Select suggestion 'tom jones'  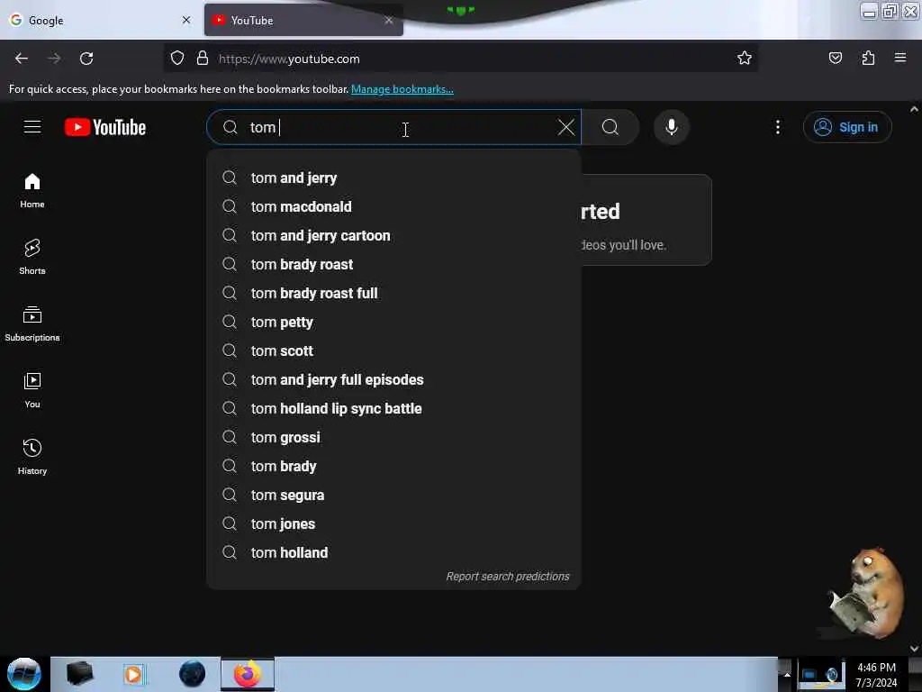point(393,524)
